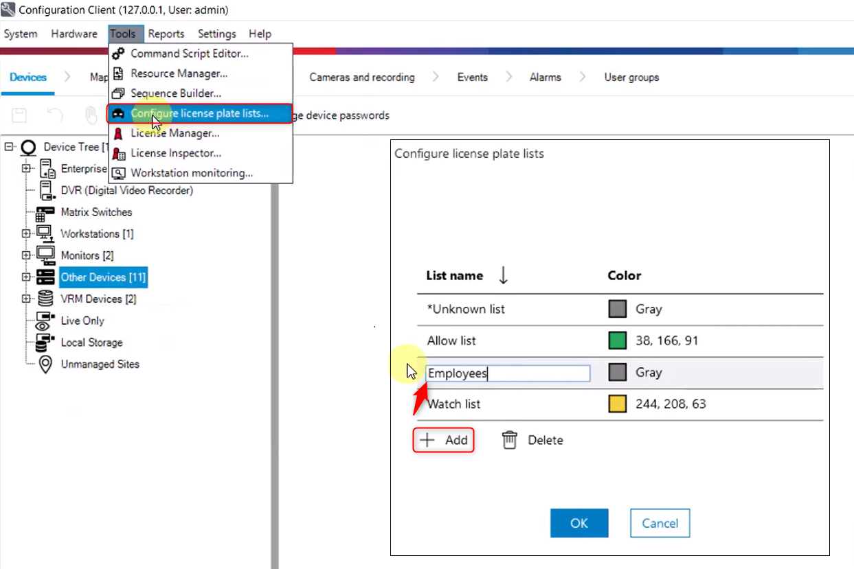
Task: Click the Monitors display icon
Action: pyautogui.click(x=45, y=255)
